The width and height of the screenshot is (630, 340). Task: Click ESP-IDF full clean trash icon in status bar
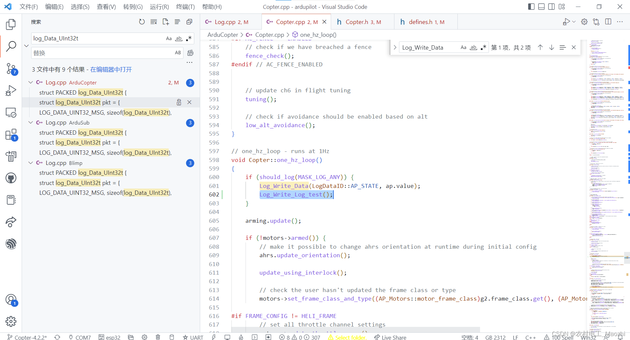click(x=158, y=337)
